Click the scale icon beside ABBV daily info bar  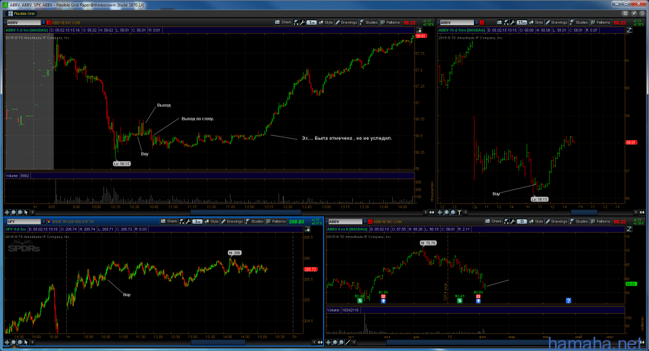click(x=629, y=229)
